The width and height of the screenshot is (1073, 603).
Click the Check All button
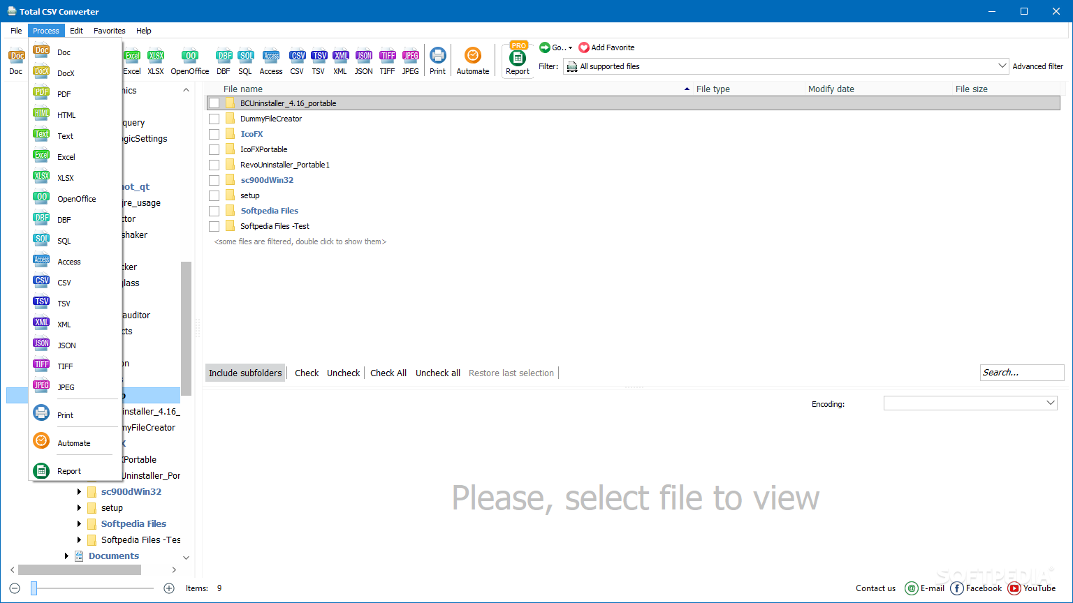coord(388,373)
